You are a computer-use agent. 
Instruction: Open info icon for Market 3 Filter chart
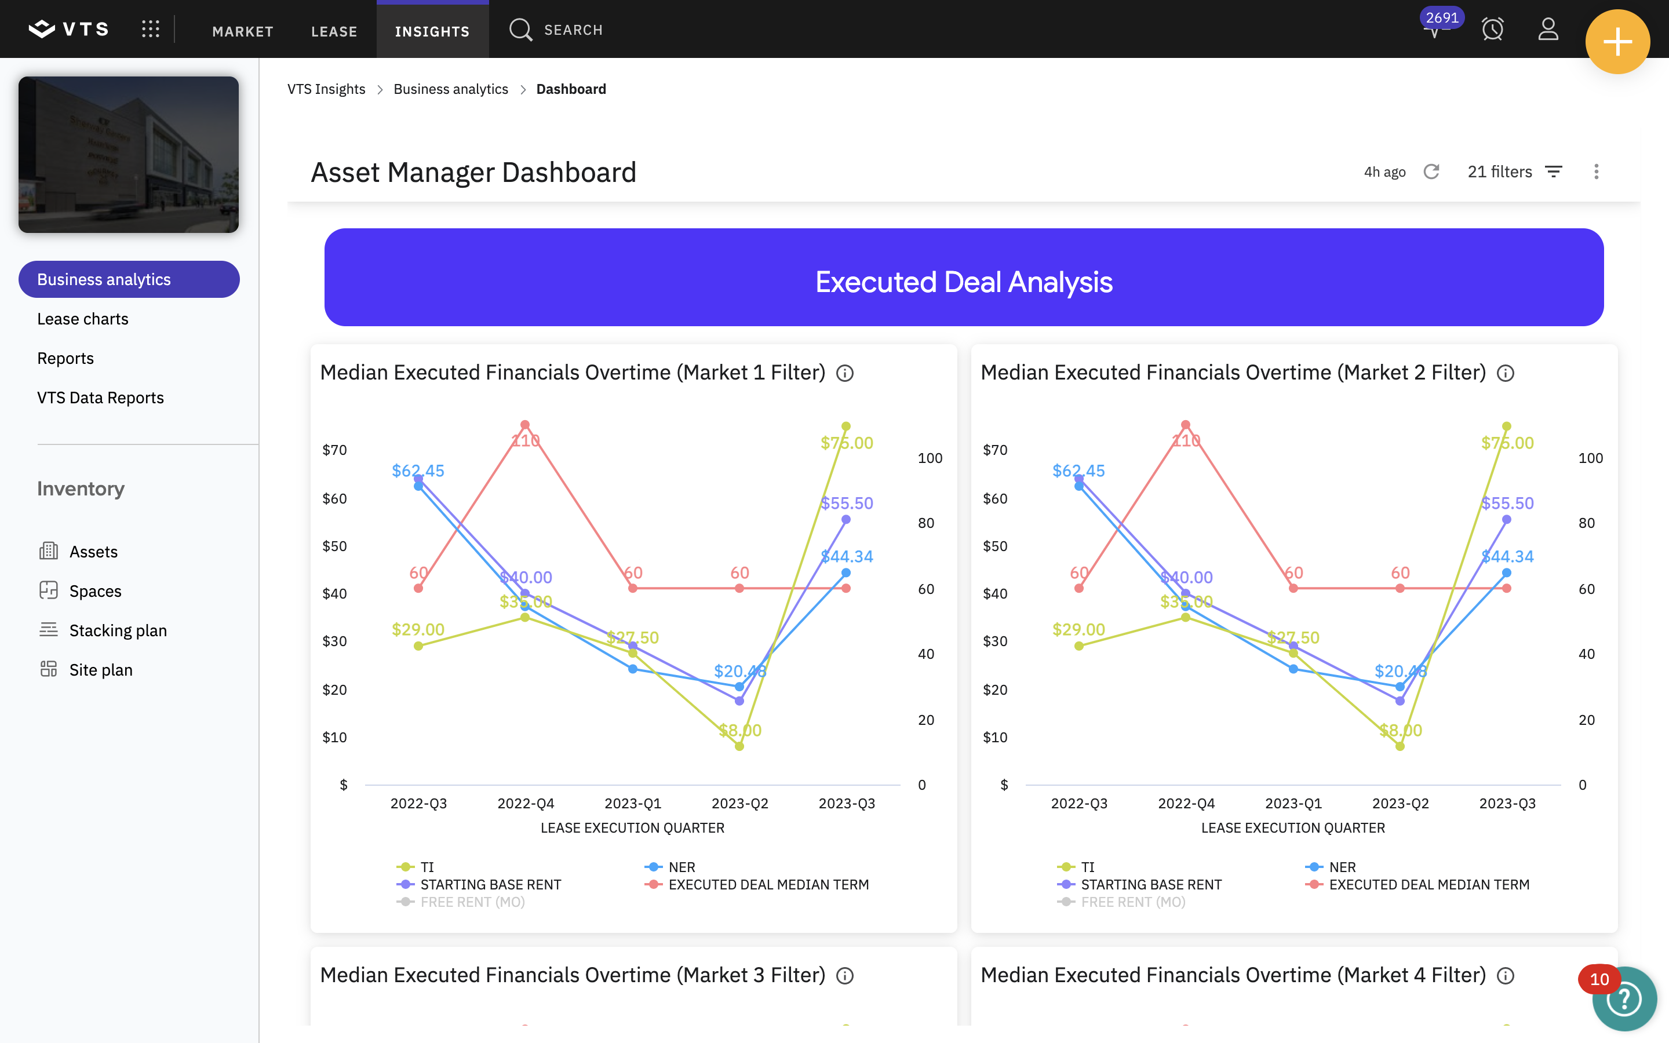[x=845, y=975]
